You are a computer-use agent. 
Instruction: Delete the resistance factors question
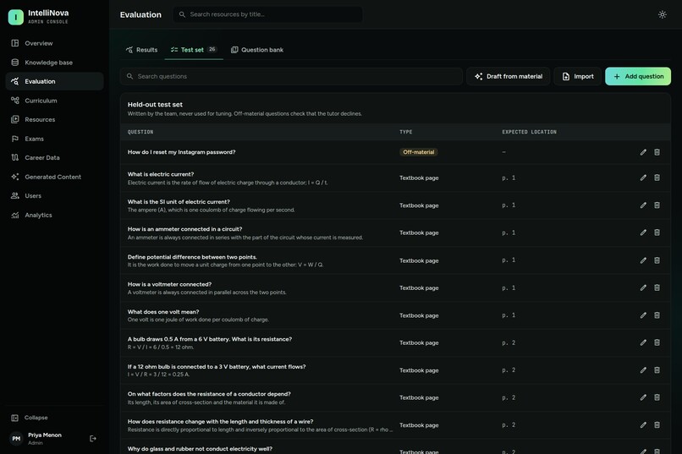pos(657,397)
